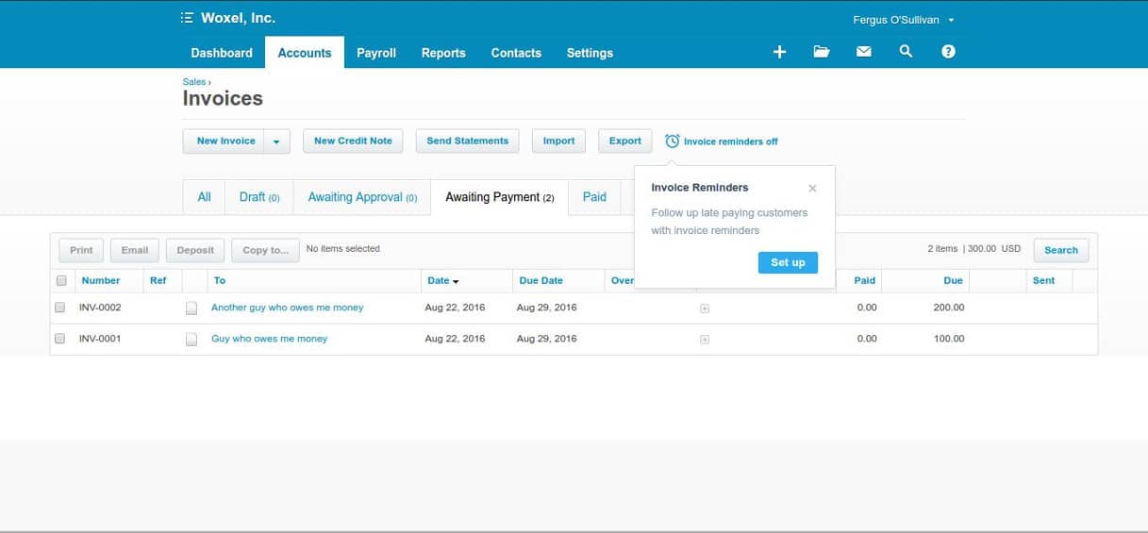Viewport: 1148px width, 533px height.
Task: Open the 'Guy who owes me money' link
Action: click(x=269, y=339)
